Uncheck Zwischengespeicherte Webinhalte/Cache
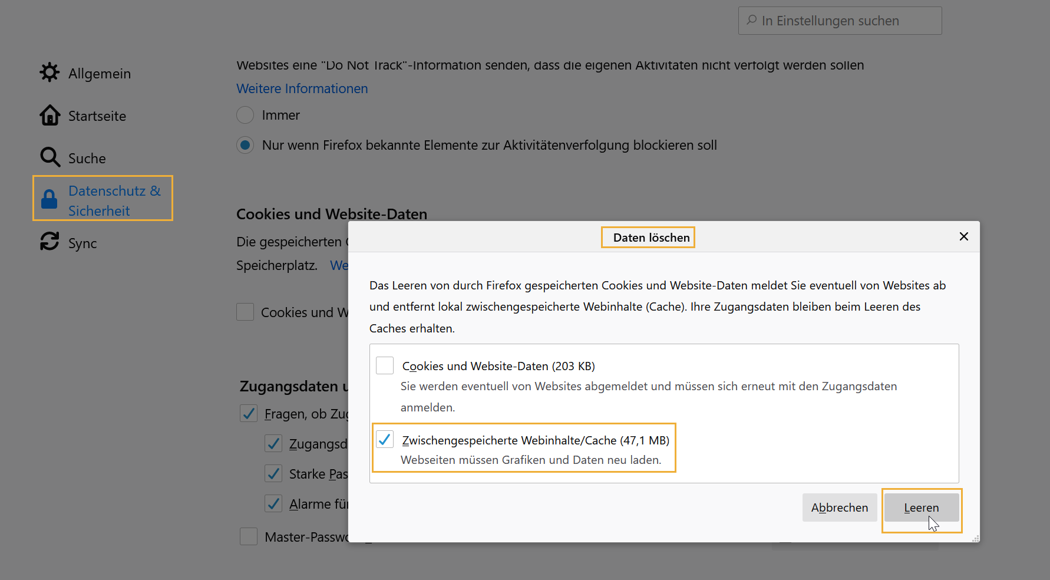The height and width of the screenshot is (580, 1050). click(385, 440)
